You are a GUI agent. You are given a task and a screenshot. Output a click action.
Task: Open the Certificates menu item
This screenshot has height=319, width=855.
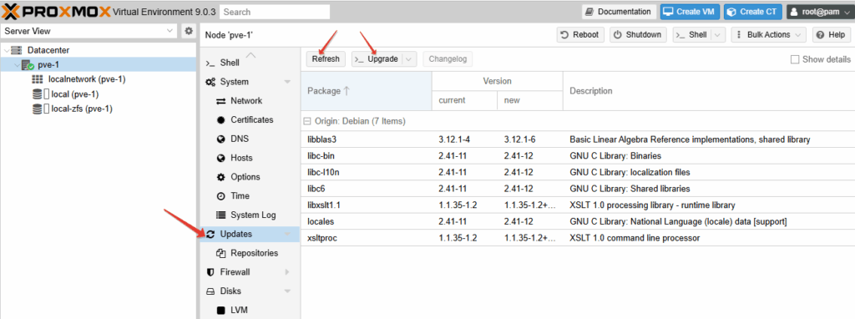pos(250,120)
